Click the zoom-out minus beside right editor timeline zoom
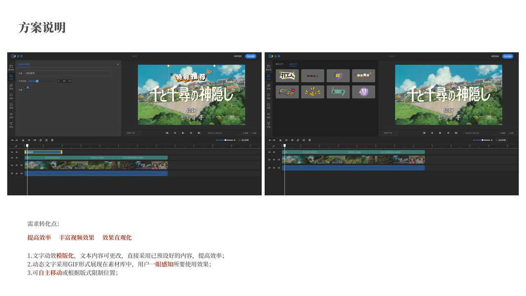The width and height of the screenshot is (526, 296). (474, 140)
